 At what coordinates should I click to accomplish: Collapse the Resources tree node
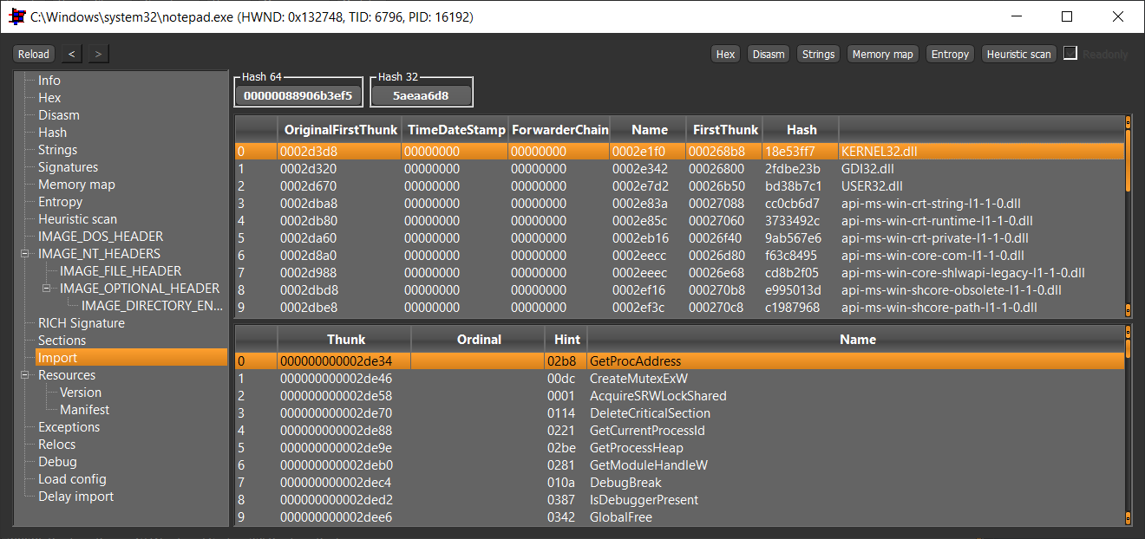[25, 375]
